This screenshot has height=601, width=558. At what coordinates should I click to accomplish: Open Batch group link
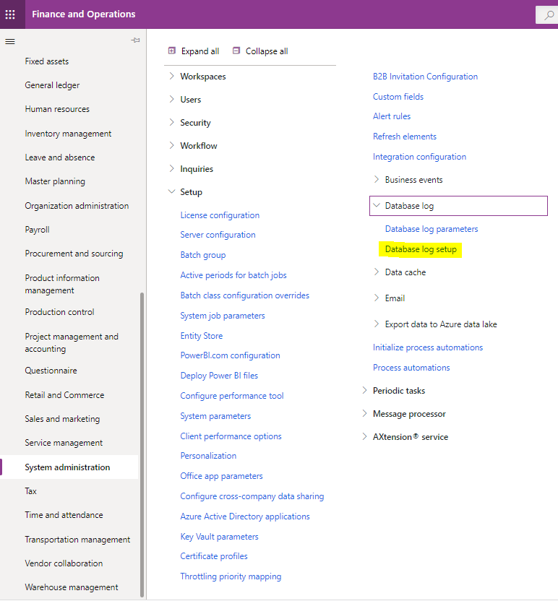203,255
